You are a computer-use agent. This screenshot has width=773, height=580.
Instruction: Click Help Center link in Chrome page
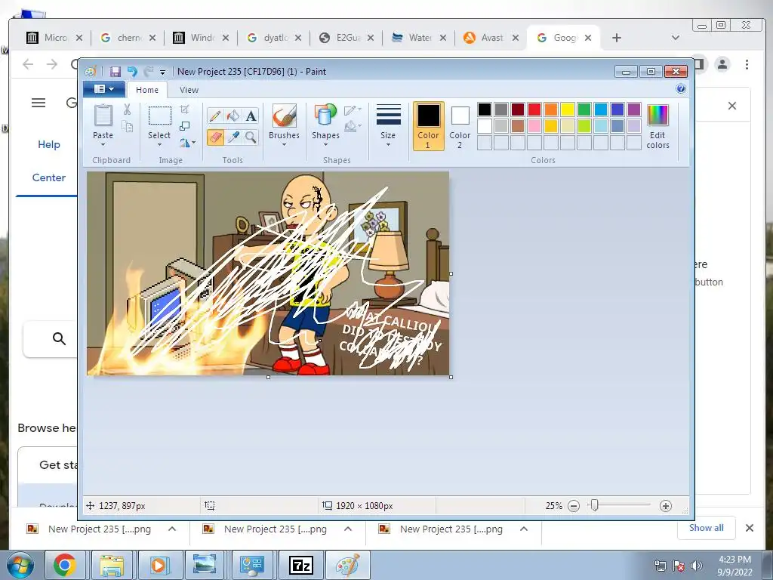click(49, 161)
